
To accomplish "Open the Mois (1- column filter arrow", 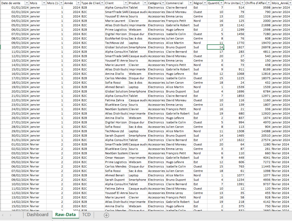I will coord(61,3).
